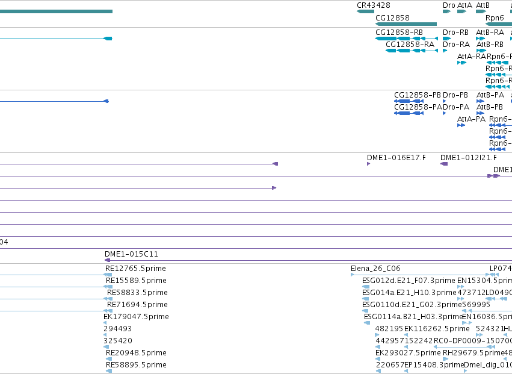Open the Rpn6 gene feature

tap(499, 24)
